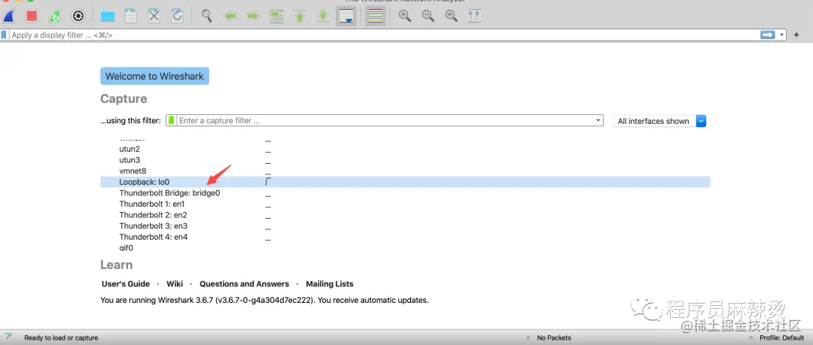Open capture options gear icon
The width and height of the screenshot is (813, 345).
pyautogui.click(x=78, y=16)
